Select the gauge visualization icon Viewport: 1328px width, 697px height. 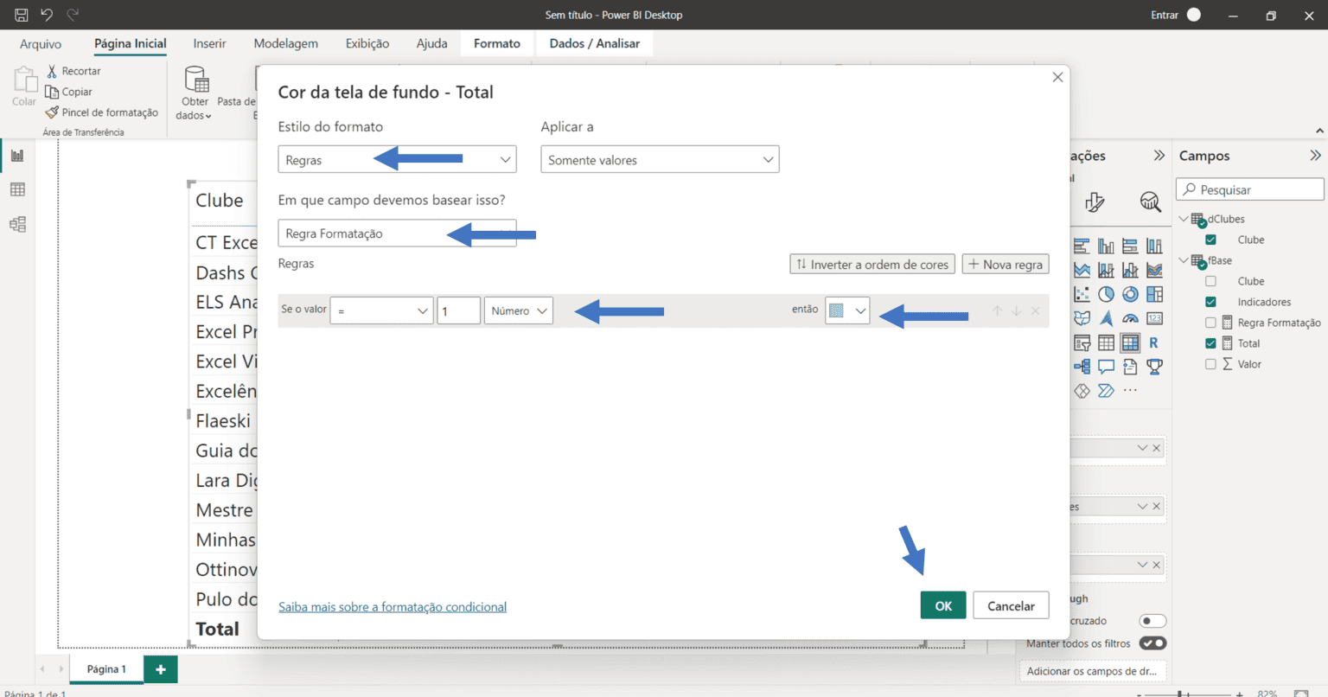tap(1130, 318)
